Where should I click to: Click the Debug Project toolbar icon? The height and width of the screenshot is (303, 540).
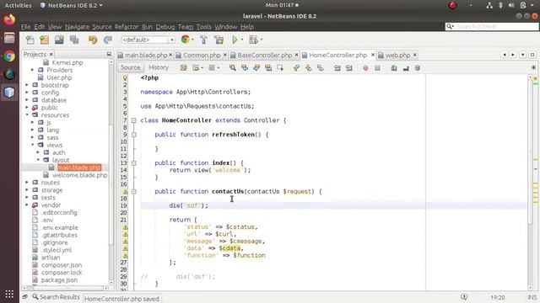pos(253,40)
